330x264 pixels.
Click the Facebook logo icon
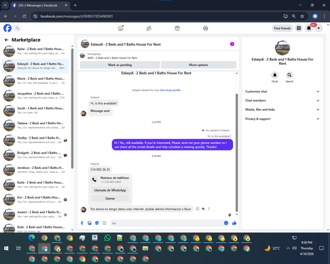[x=7, y=28]
